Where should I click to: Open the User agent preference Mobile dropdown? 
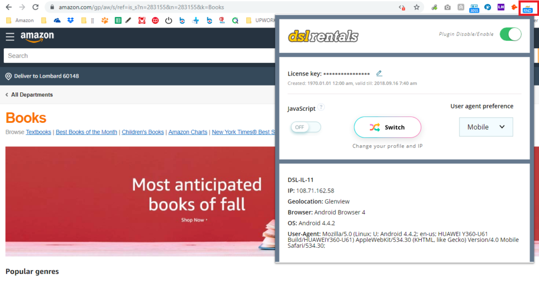coord(486,126)
